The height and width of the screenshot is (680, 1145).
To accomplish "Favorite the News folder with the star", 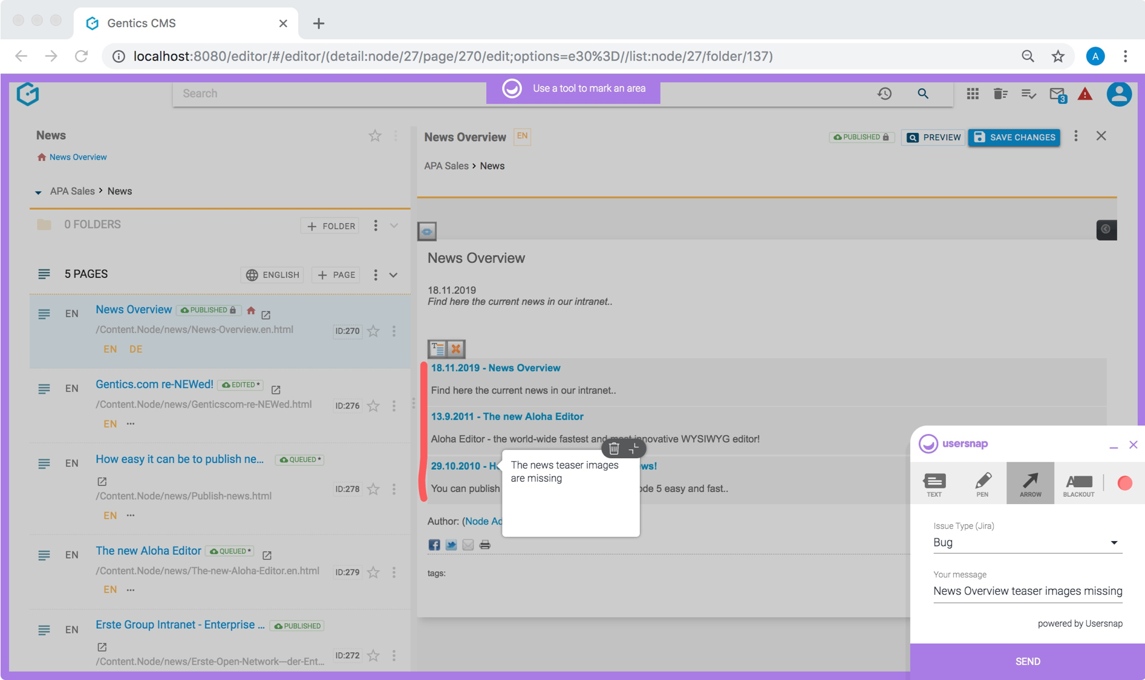I will [375, 136].
